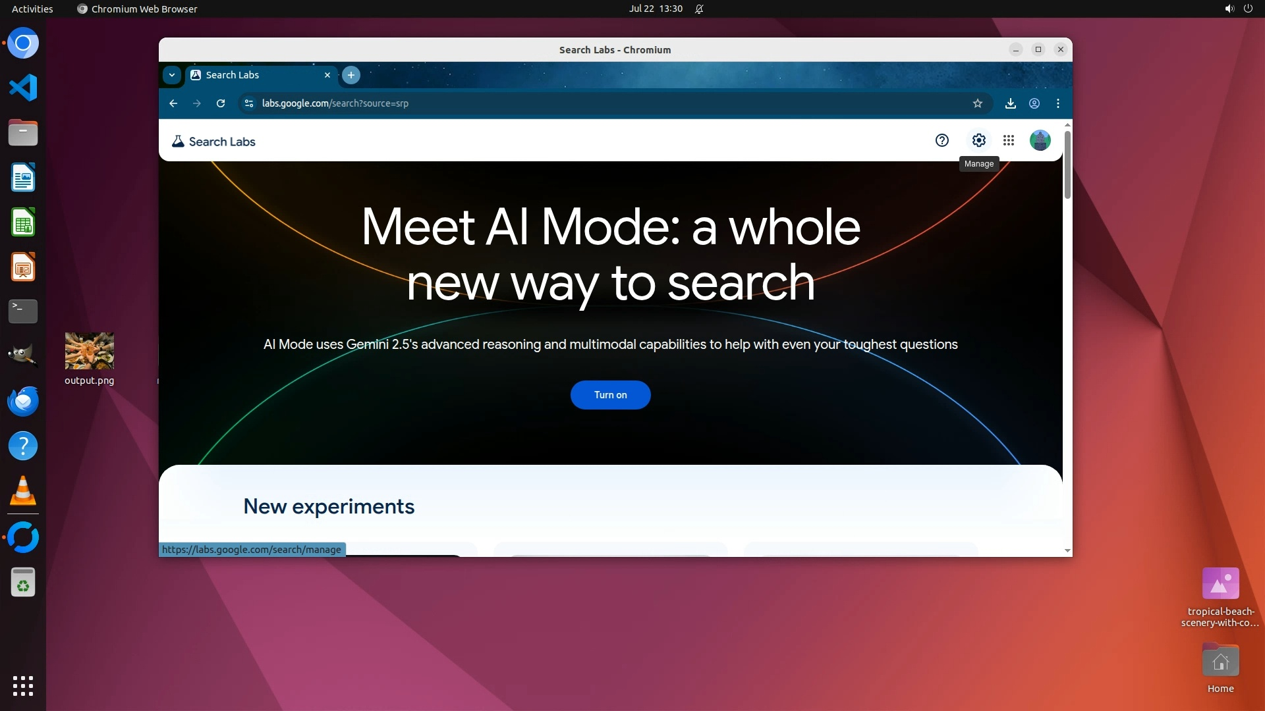Click the page vertical scrollbar
Viewport: 1265px width, 711px height.
coord(1067,165)
